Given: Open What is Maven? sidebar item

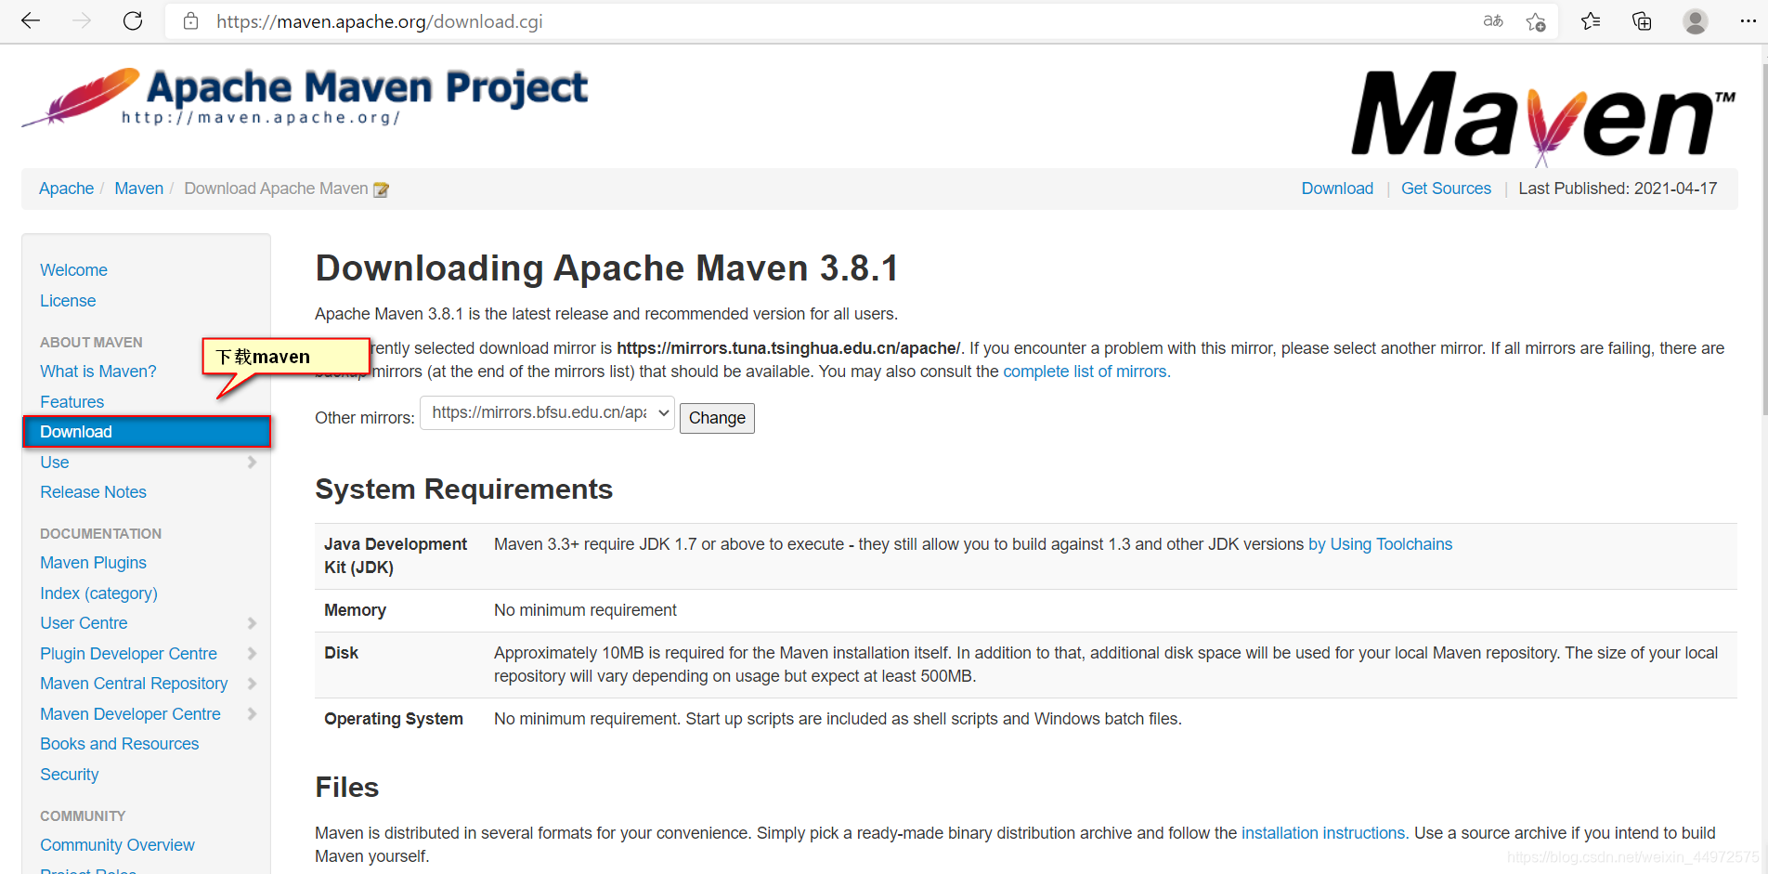Looking at the screenshot, I should click(x=97, y=372).
